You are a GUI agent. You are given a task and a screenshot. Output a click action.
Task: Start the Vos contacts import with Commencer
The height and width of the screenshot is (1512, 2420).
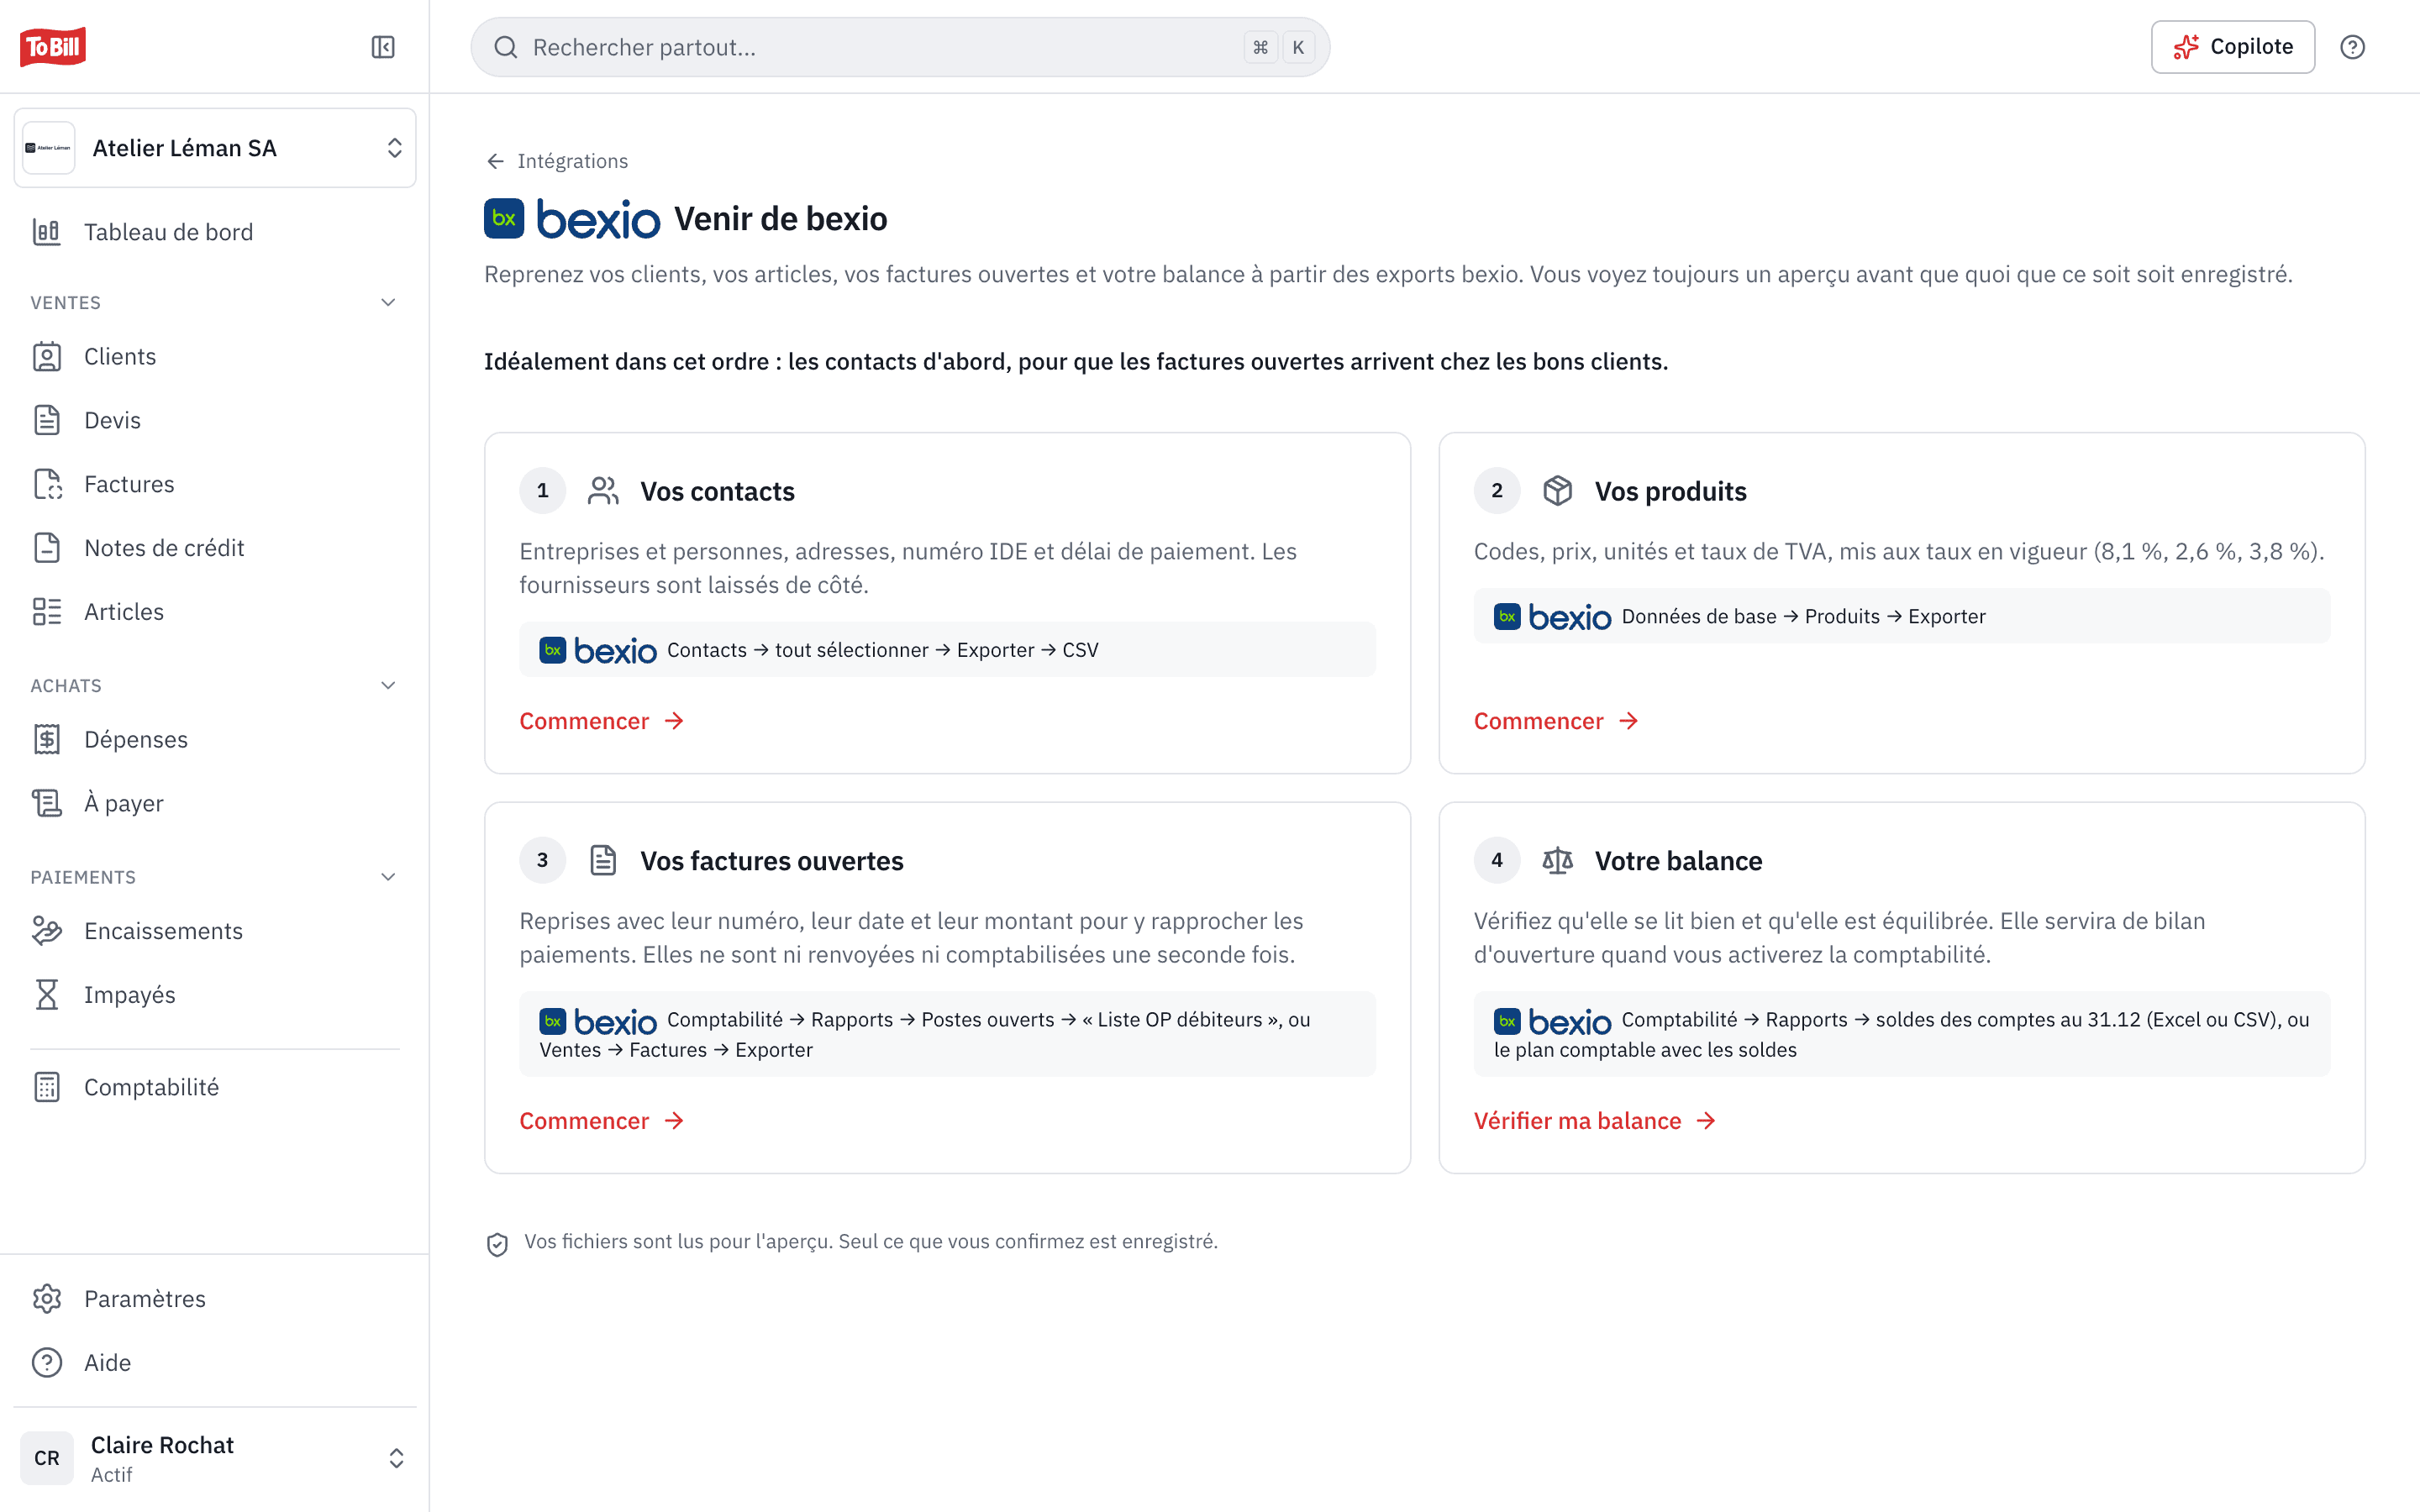tap(602, 721)
